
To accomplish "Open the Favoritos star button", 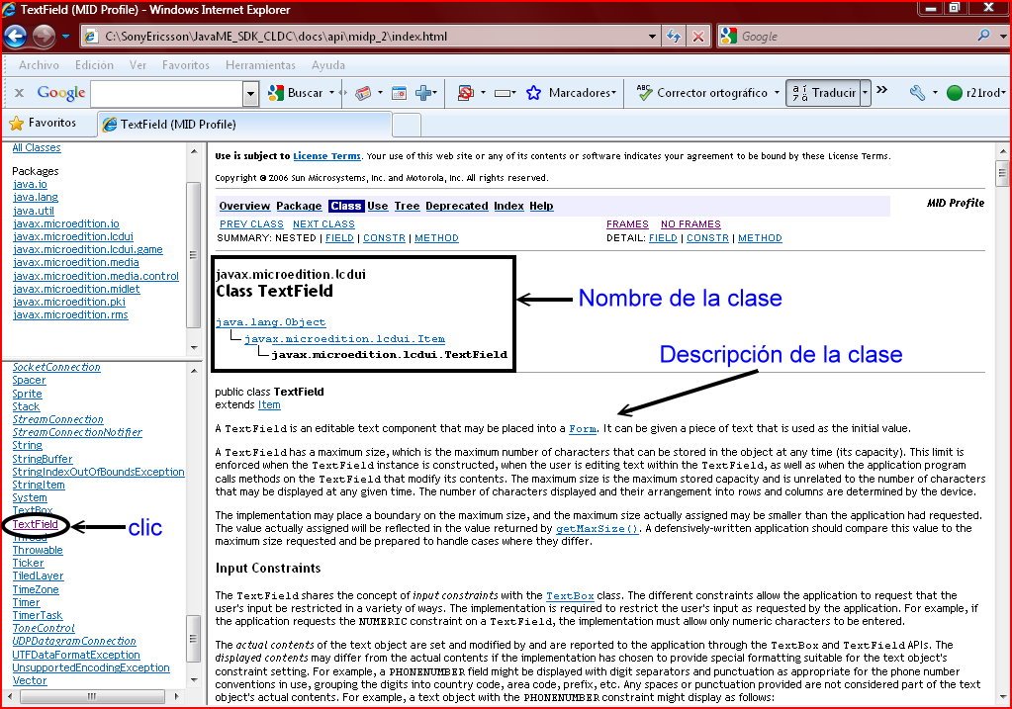I will click(x=43, y=123).
